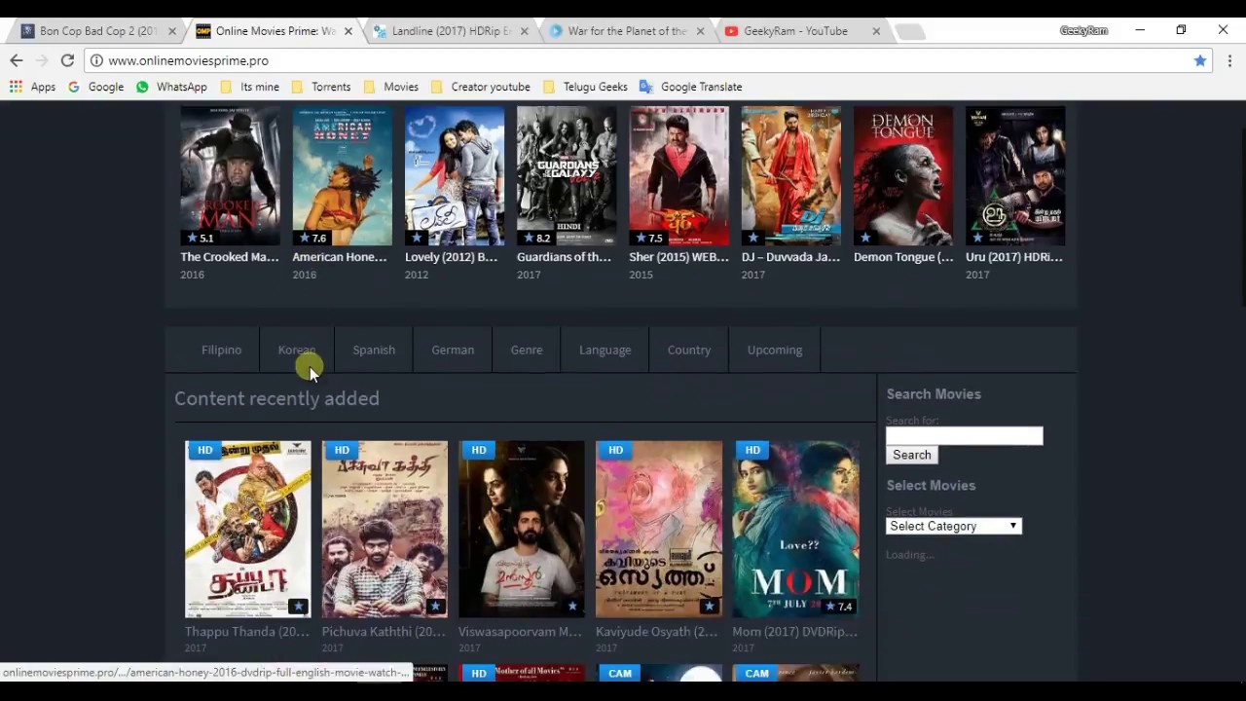Focus the Search for input field
Viewport: 1246px width, 701px height.
[x=964, y=435]
